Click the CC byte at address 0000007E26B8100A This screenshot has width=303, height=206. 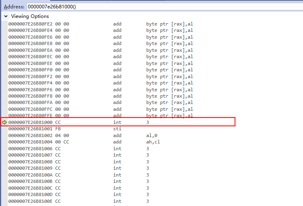(x=58, y=175)
